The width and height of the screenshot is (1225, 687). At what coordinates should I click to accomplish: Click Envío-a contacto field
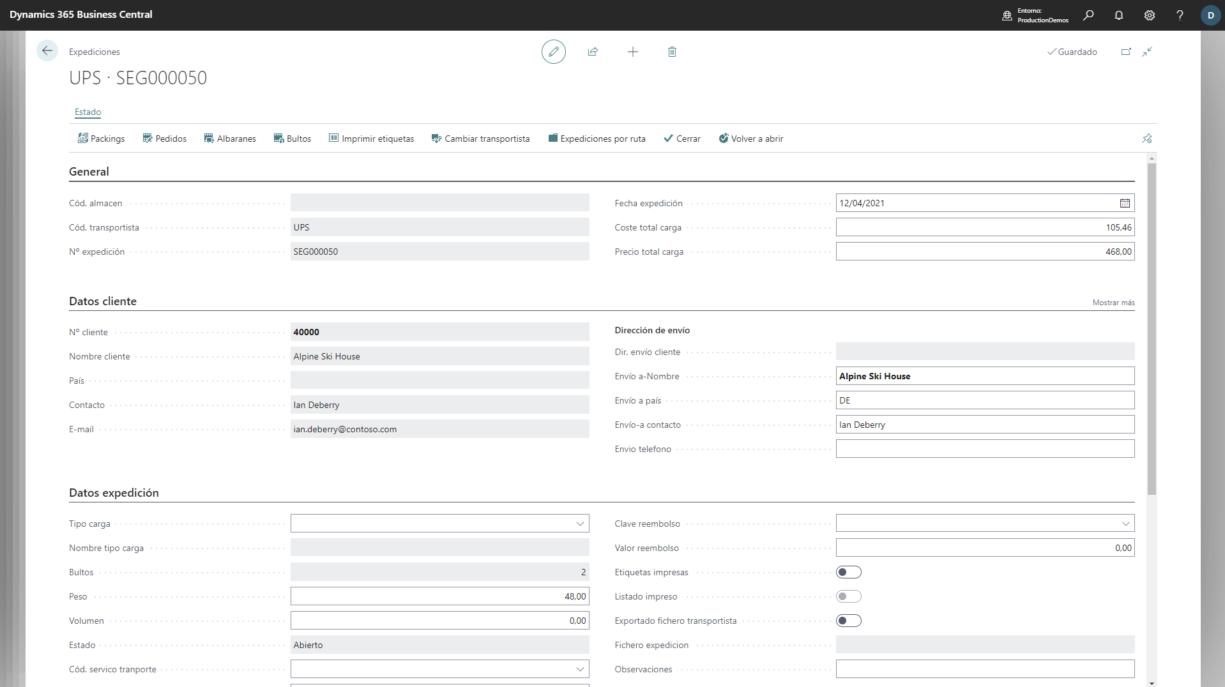985,425
